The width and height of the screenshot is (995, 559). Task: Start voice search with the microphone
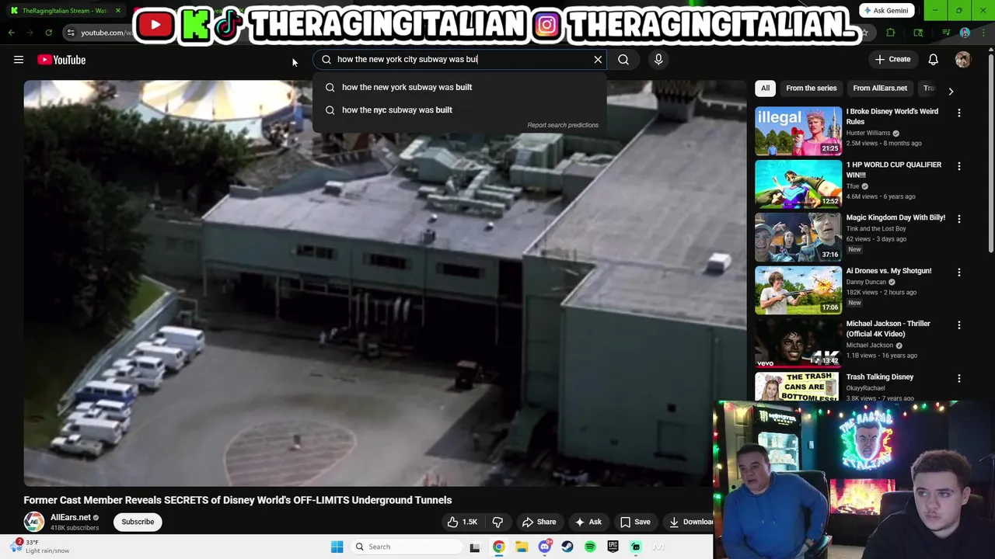click(658, 60)
